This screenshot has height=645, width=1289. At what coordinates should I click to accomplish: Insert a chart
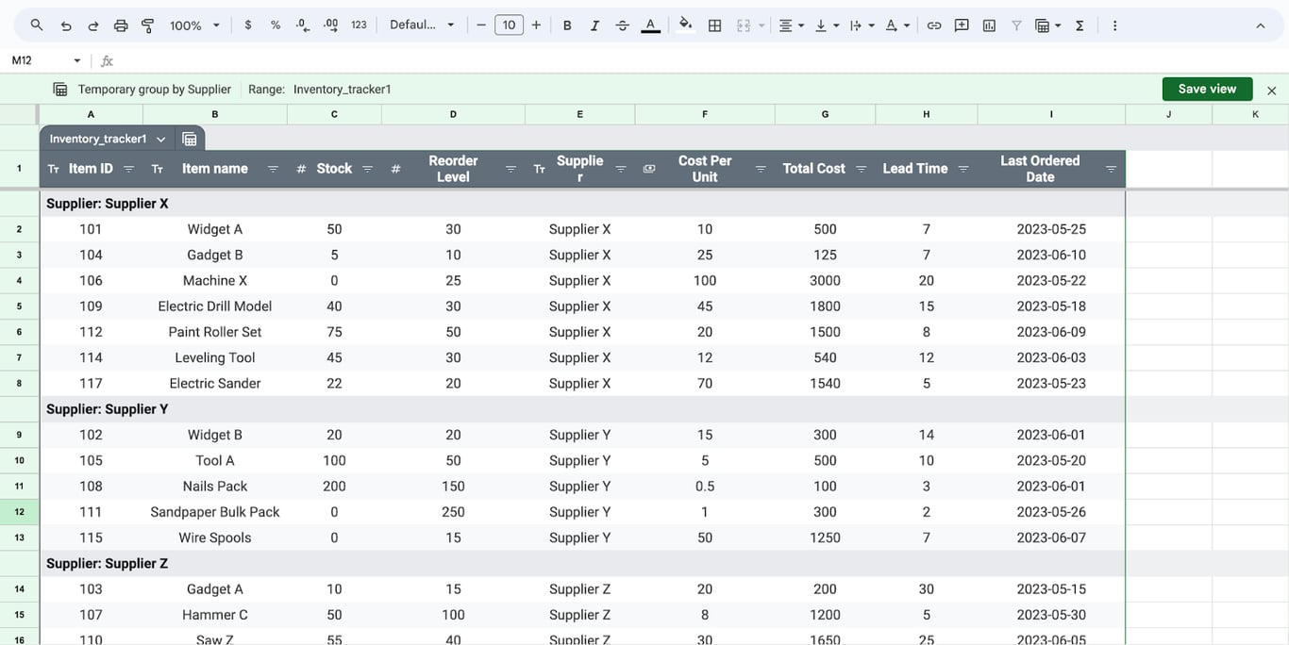pyautogui.click(x=989, y=25)
